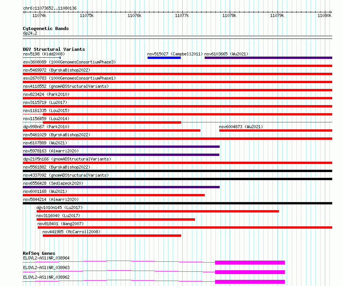Viewport: 343px width, 286px height.
Task: Click the 11079k ruler position
Action: click(x=277, y=15)
